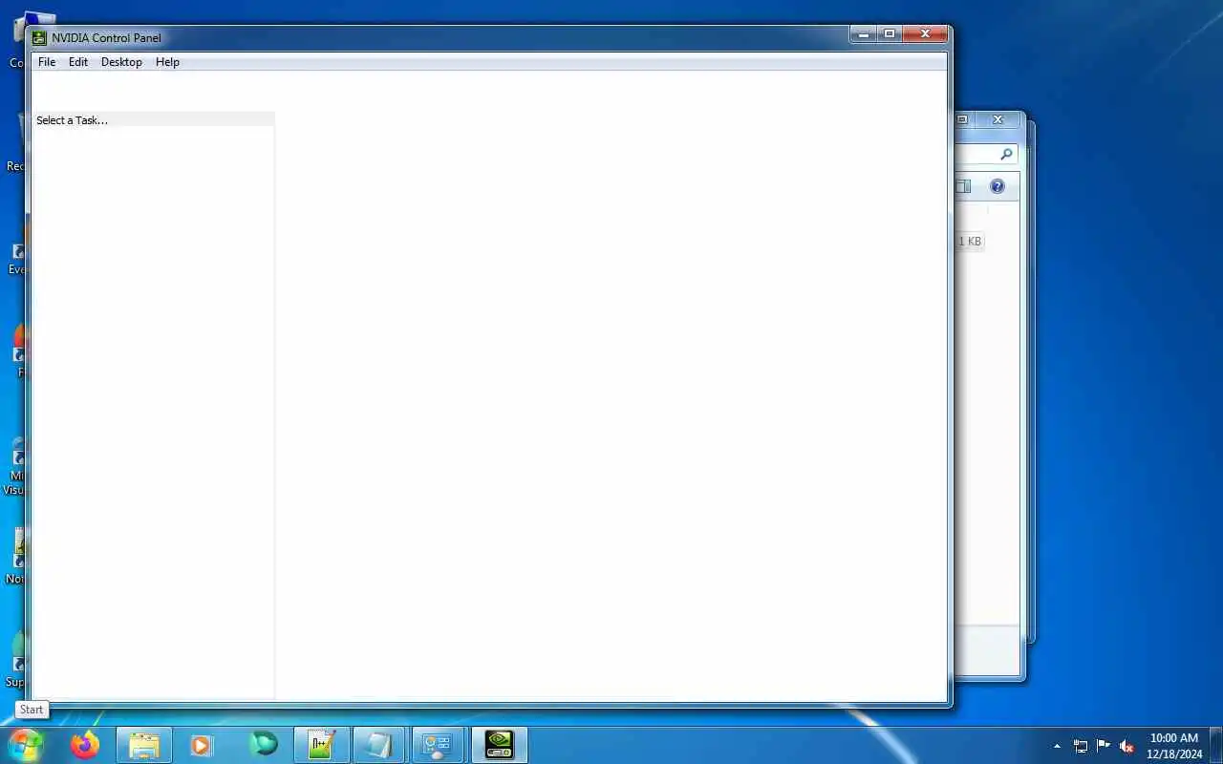Select the 1 KB file entry

(x=970, y=242)
